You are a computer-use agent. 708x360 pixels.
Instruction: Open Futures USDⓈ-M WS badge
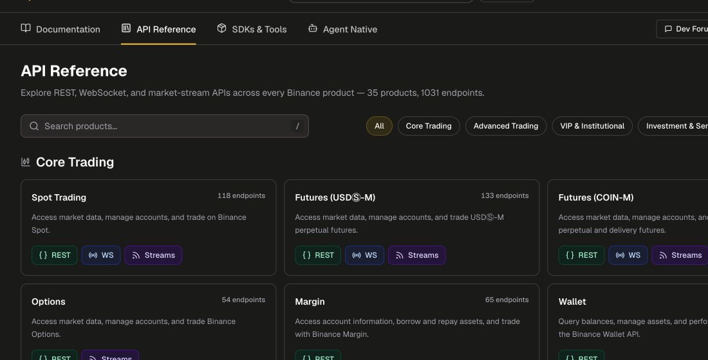coord(364,255)
